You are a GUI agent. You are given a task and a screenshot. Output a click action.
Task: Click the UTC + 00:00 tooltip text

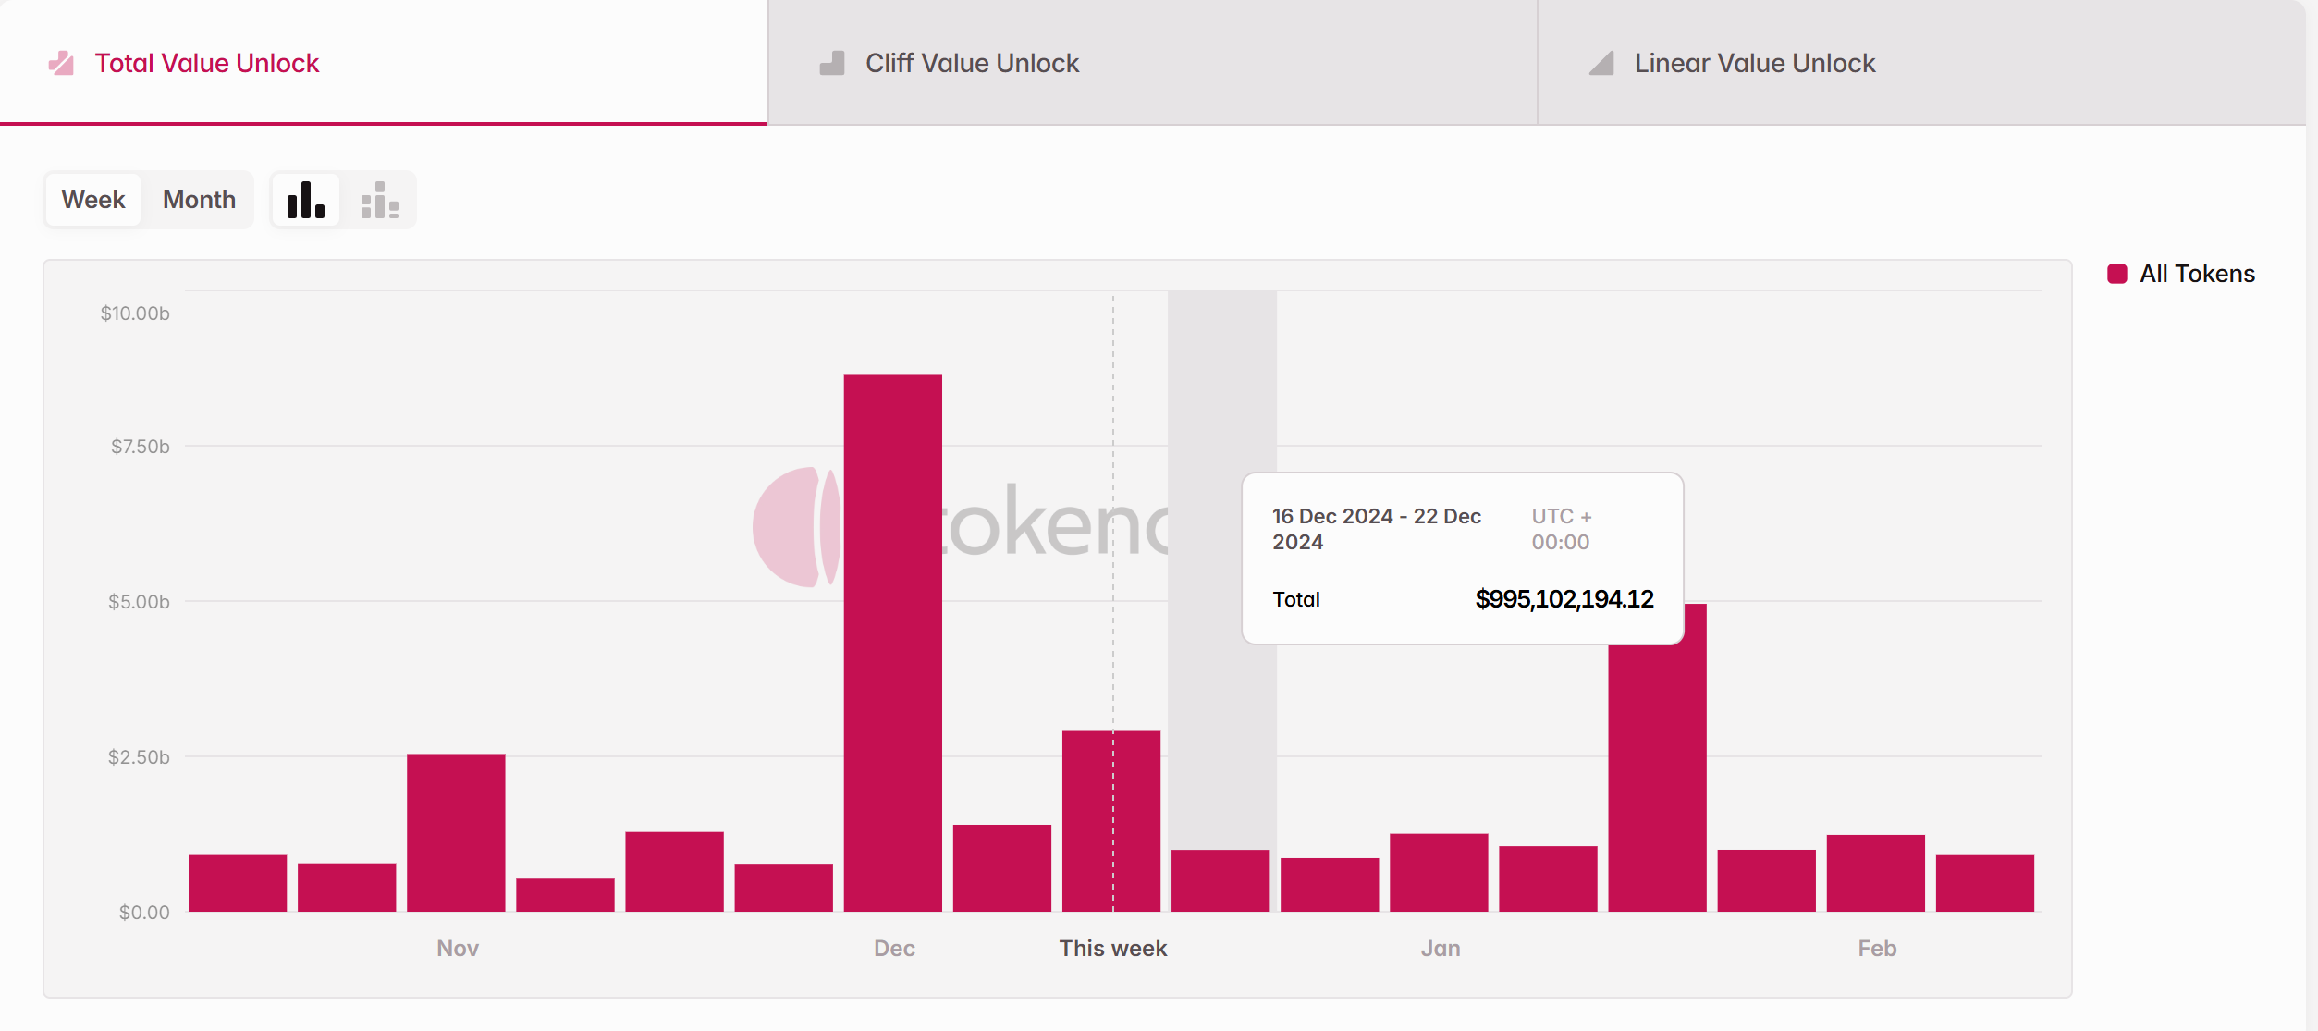pos(1562,529)
